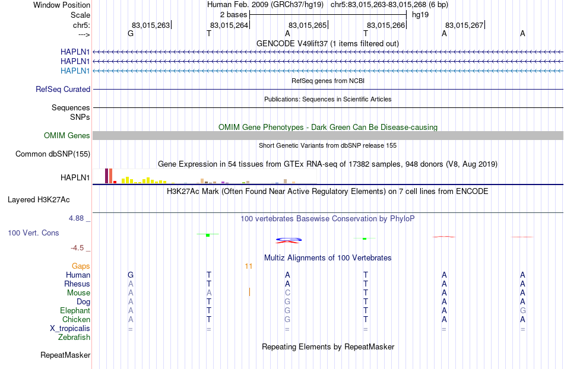The width and height of the screenshot is (564, 369).
Task: Click the "Window Position" track label
Action: point(62,5)
